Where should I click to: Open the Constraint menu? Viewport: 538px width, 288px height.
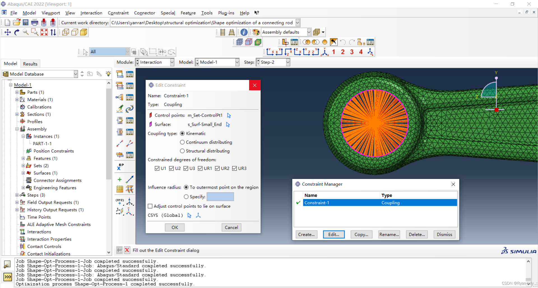(118, 13)
